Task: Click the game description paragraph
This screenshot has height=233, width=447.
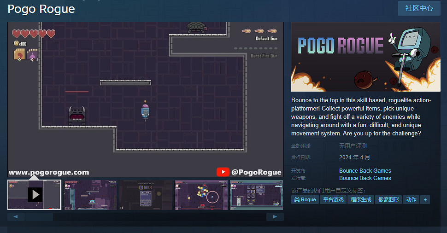Action: tap(361, 117)
